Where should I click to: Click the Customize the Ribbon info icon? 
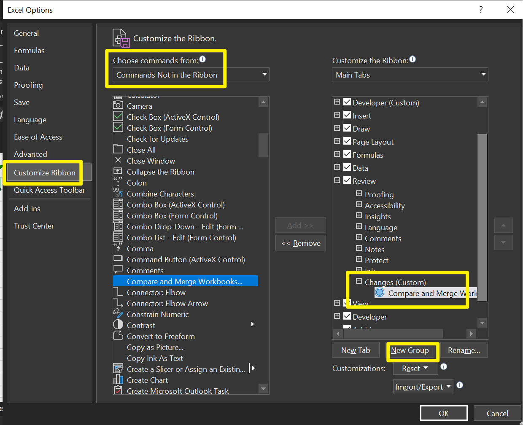coord(412,59)
